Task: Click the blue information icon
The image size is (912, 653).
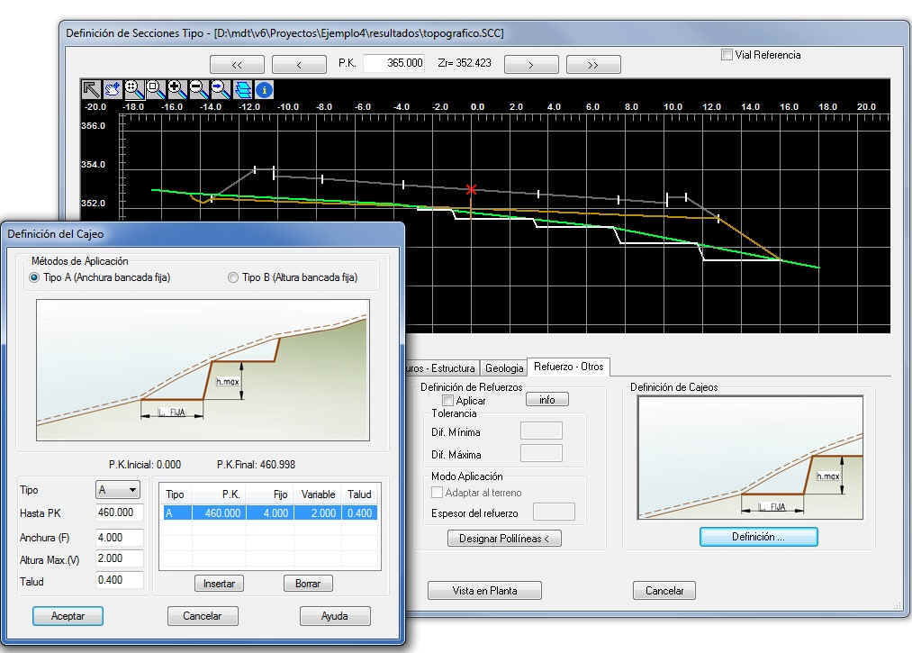Action: click(x=264, y=89)
